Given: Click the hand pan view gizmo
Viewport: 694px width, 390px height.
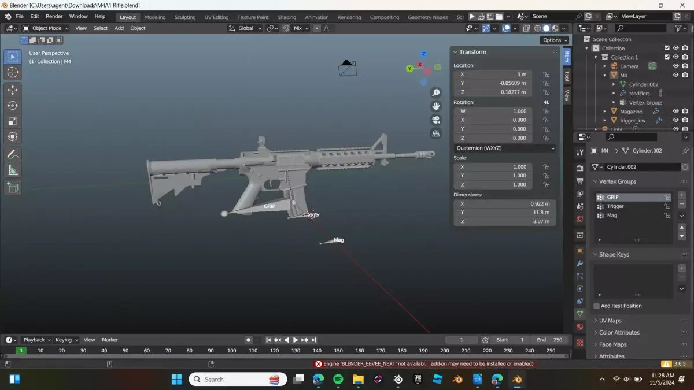Looking at the screenshot, I should point(436,106).
